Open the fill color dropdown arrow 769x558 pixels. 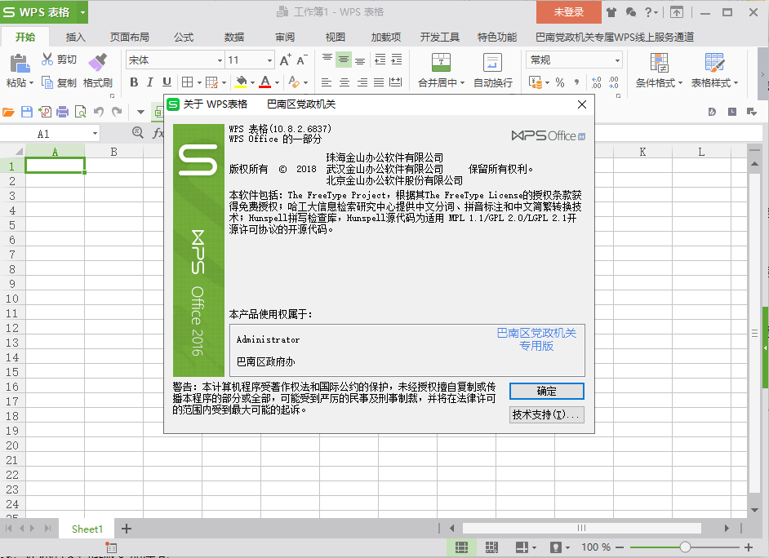[x=252, y=82]
